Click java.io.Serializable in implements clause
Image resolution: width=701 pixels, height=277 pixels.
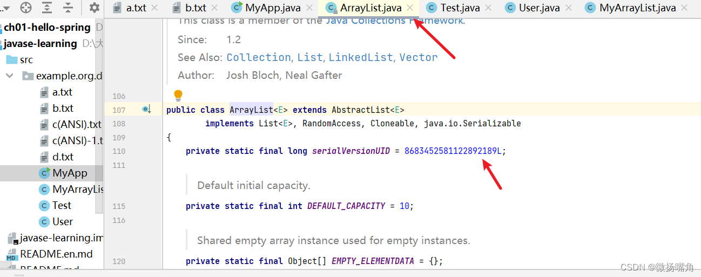[473, 123]
